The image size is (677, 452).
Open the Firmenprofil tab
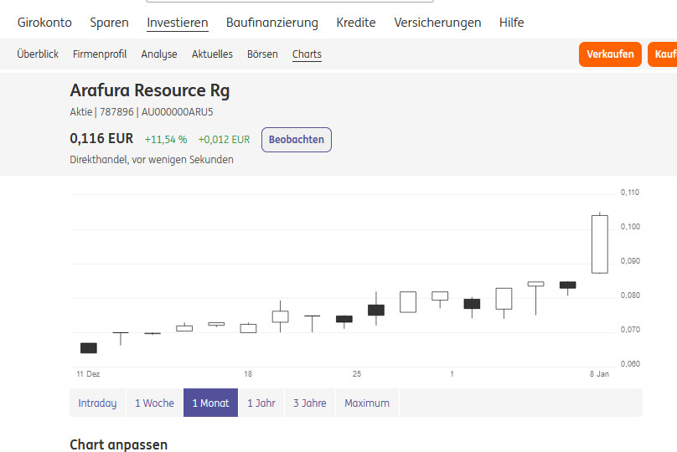pos(100,54)
